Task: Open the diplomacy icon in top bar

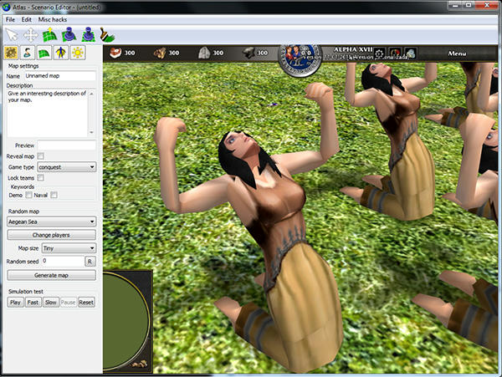Action: point(395,53)
